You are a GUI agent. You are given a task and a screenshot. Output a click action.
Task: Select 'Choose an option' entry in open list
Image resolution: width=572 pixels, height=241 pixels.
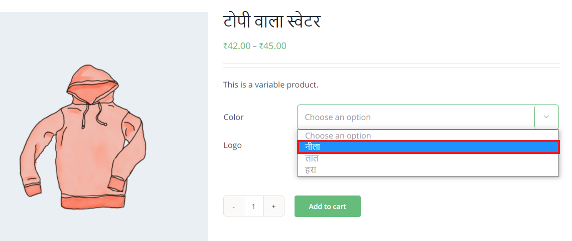click(338, 135)
